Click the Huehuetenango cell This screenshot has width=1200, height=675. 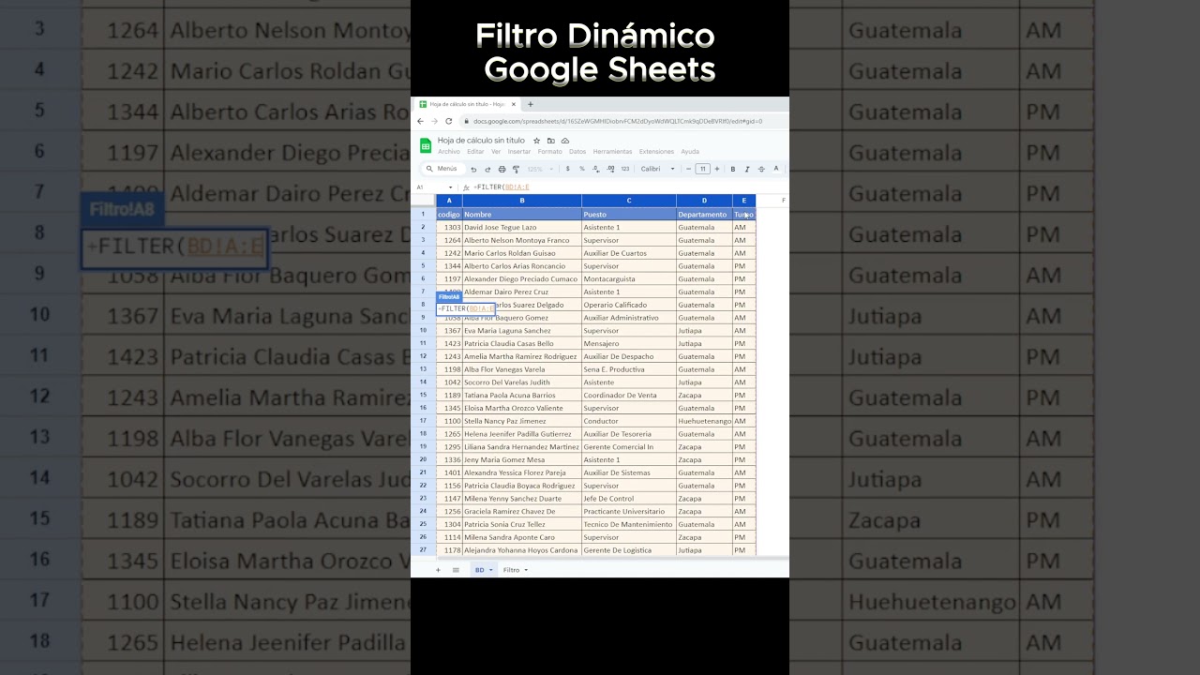pos(705,421)
